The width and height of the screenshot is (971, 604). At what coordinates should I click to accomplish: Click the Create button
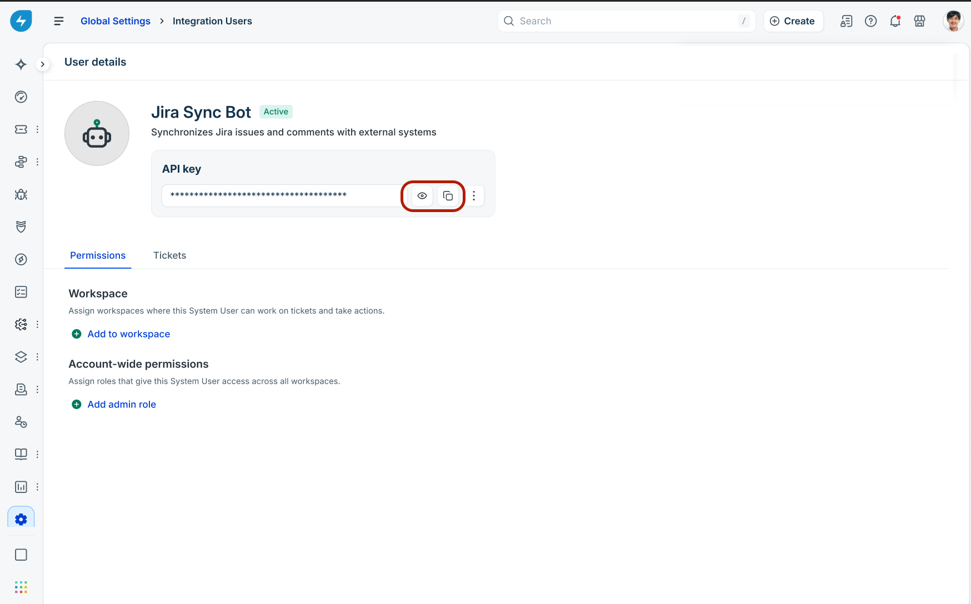click(793, 21)
